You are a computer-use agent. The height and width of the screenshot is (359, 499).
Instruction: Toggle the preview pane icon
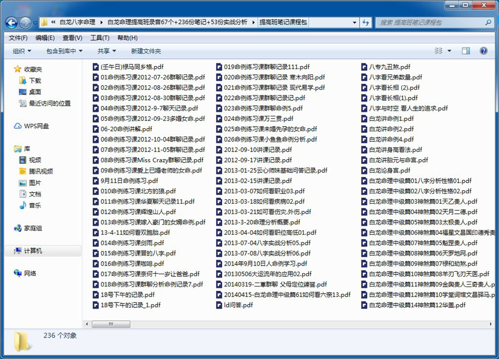[466, 51]
